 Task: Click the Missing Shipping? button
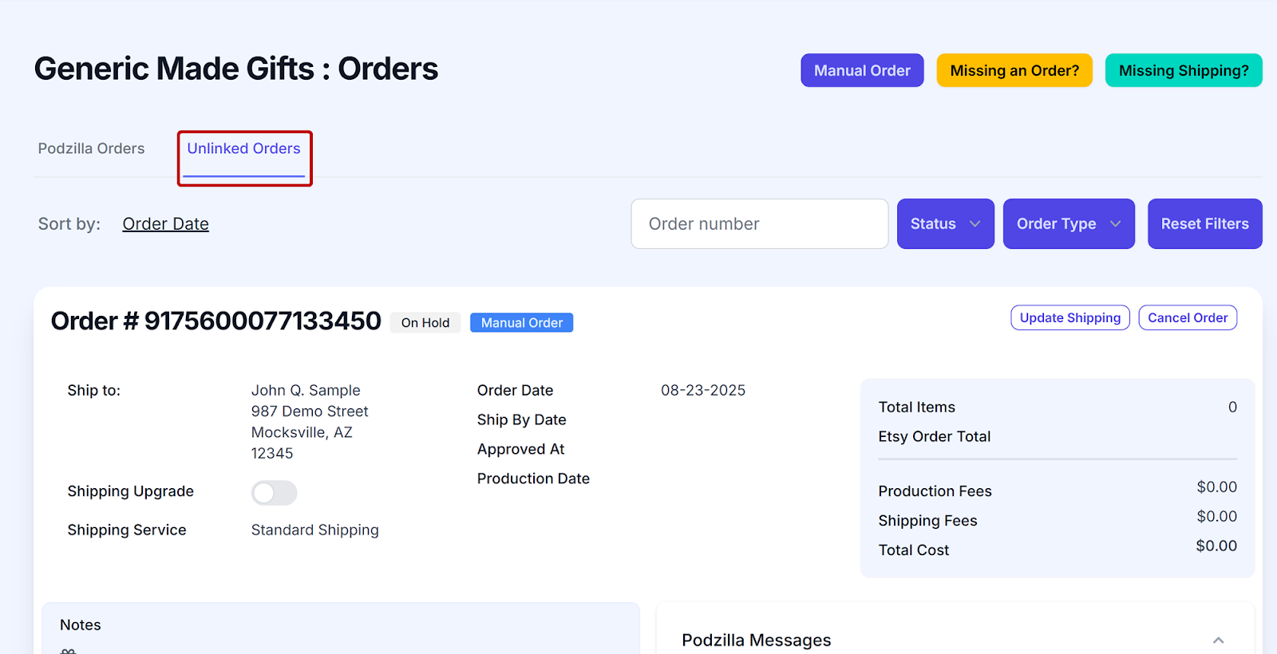tap(1183, 71)
